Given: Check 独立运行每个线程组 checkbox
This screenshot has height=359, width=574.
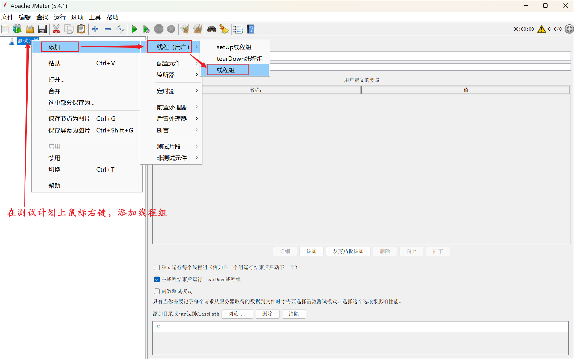Looking at the screenshot, I should click(x=157, y=267).
